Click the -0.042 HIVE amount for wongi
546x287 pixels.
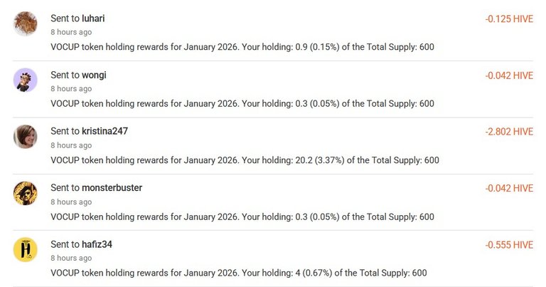pos(509,75)
